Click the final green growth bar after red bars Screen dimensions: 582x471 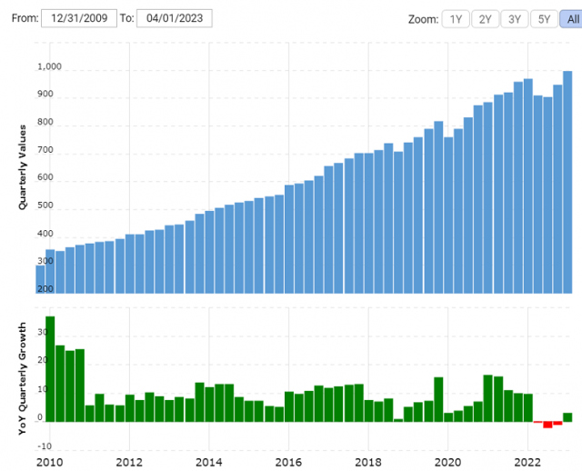567,417
